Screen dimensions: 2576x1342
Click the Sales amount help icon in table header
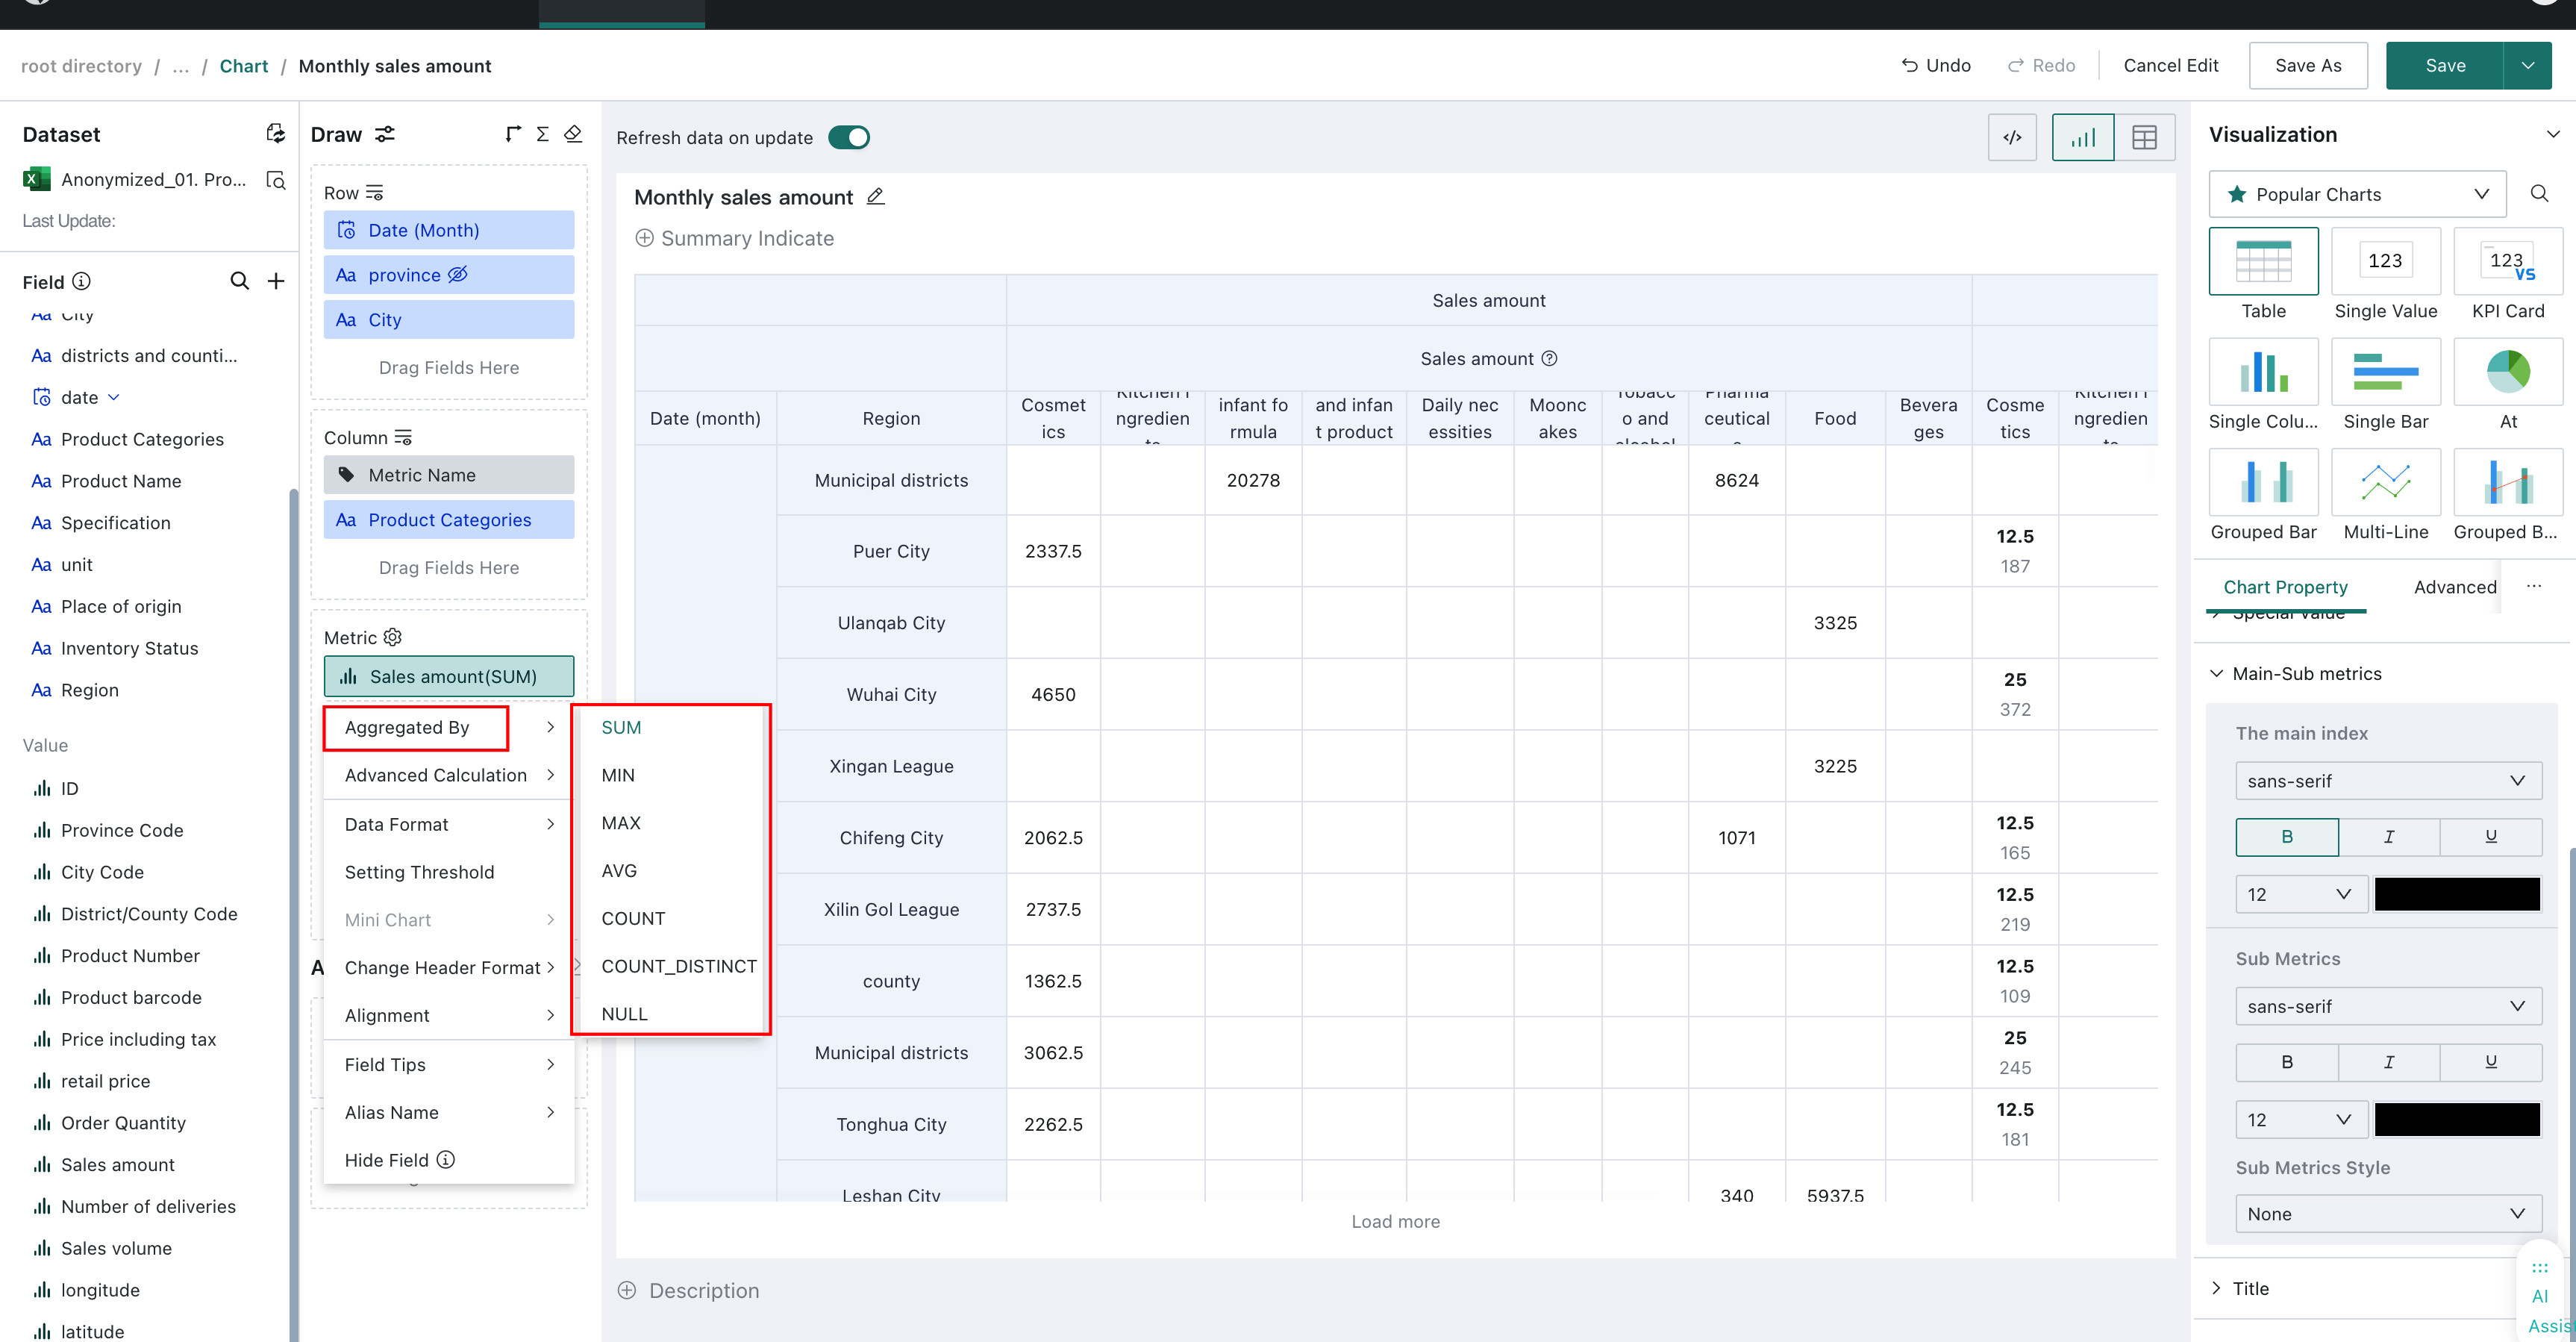1549,359
